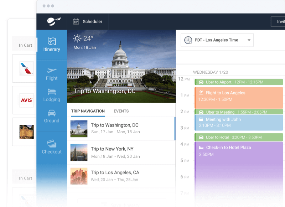Viewport: 285px width, 207px height.
Task: Open the Checkout credit card icon
Action: (52, 144)
